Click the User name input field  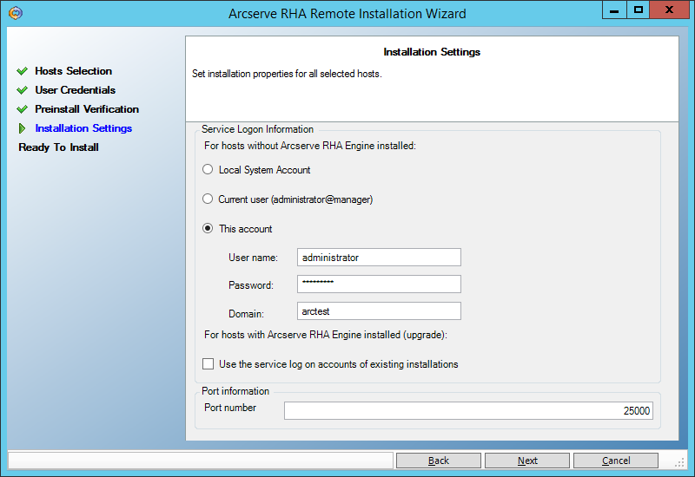pyautogui.click(x=379, y=257)
